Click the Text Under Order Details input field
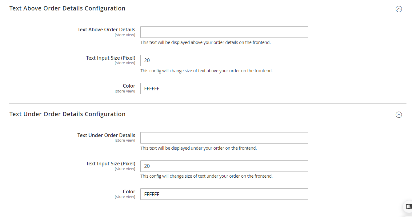This screenshot has height=217, width=412. pyautogui.click(x=224, y=138)
